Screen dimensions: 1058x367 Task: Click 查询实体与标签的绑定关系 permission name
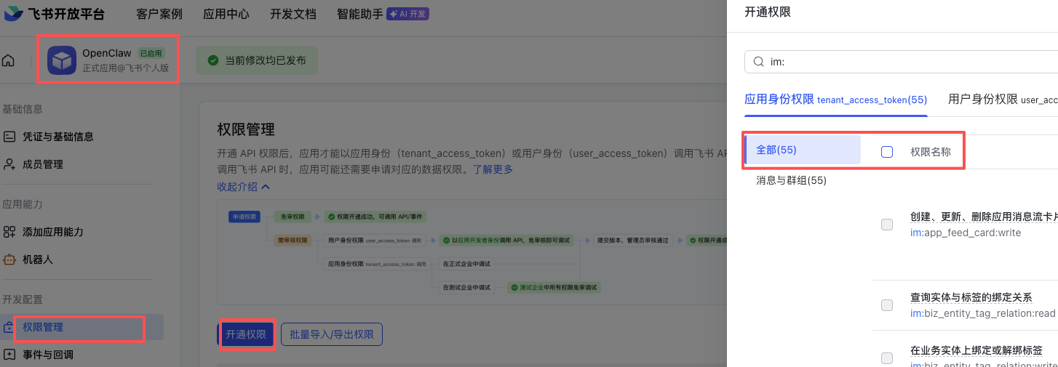[971, 298]
